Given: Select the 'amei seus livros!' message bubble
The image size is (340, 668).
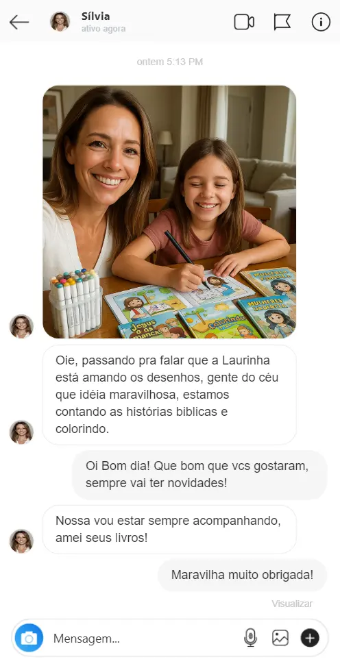Looking at the screenshot, I should point(169,529).
